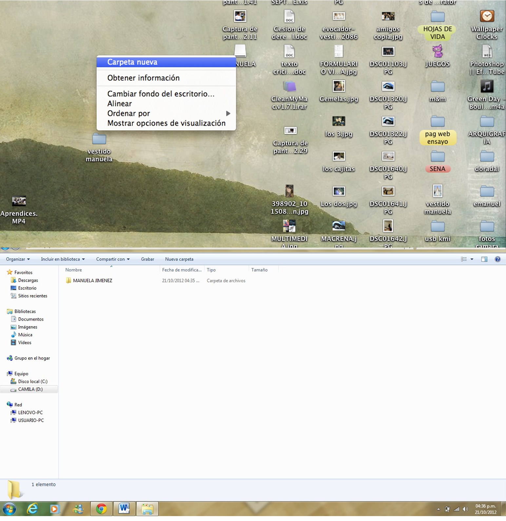Expand the Compartir con dropdown
506x521 pixels.
click(x=113, y=259)
